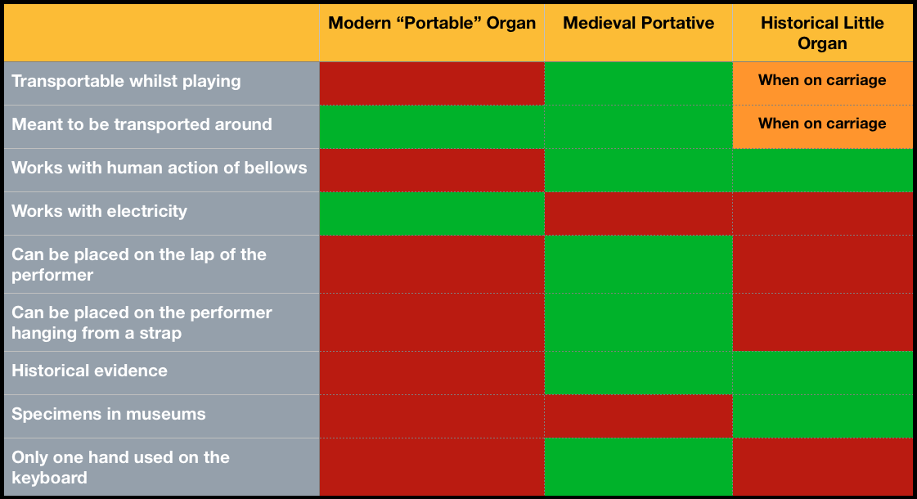Screen dimensions: 917x499
Task: Click red Medieval Portative cell for Specimens in museums
Action: click(x=638, y=416)
